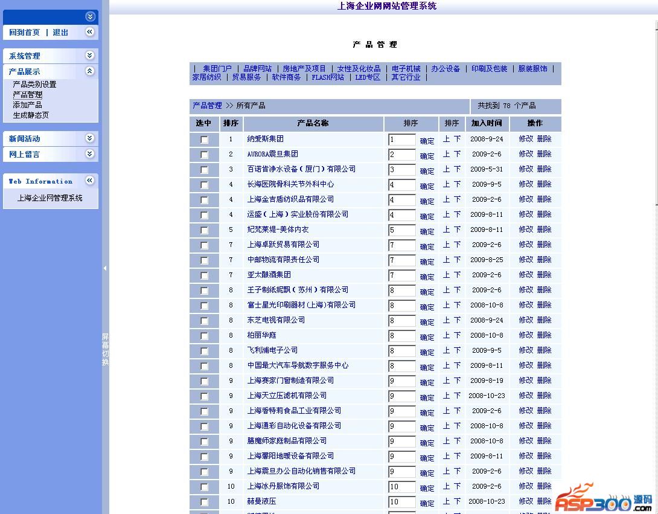Check the box for 长海医院骨科关节外科中心
The height and width of the screenshot is (514, 658).
[x=205, y=185]
